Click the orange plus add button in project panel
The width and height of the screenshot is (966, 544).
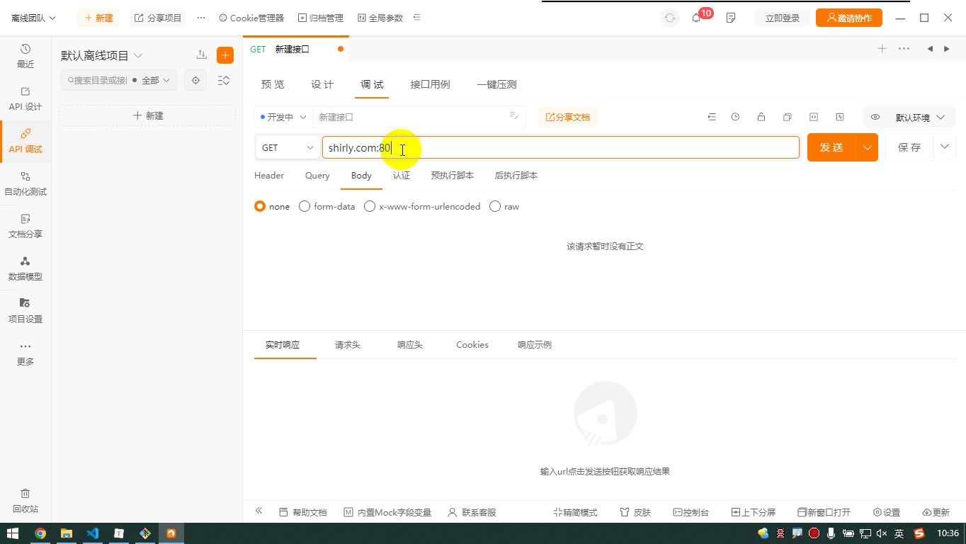[x=225, y=55]
